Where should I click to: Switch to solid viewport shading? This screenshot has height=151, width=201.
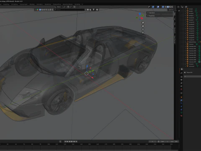click(x=168, y=7)
